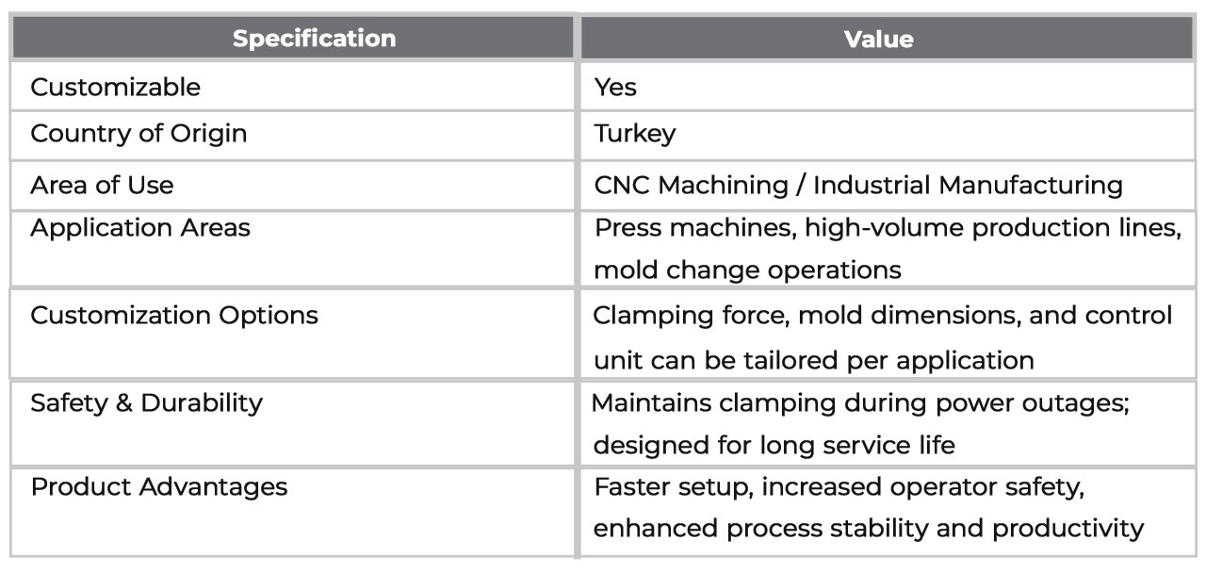The width and height of the screenshot is (1206, 573).
Task: Select the Product Advantages label
Action: click(159, 487)
